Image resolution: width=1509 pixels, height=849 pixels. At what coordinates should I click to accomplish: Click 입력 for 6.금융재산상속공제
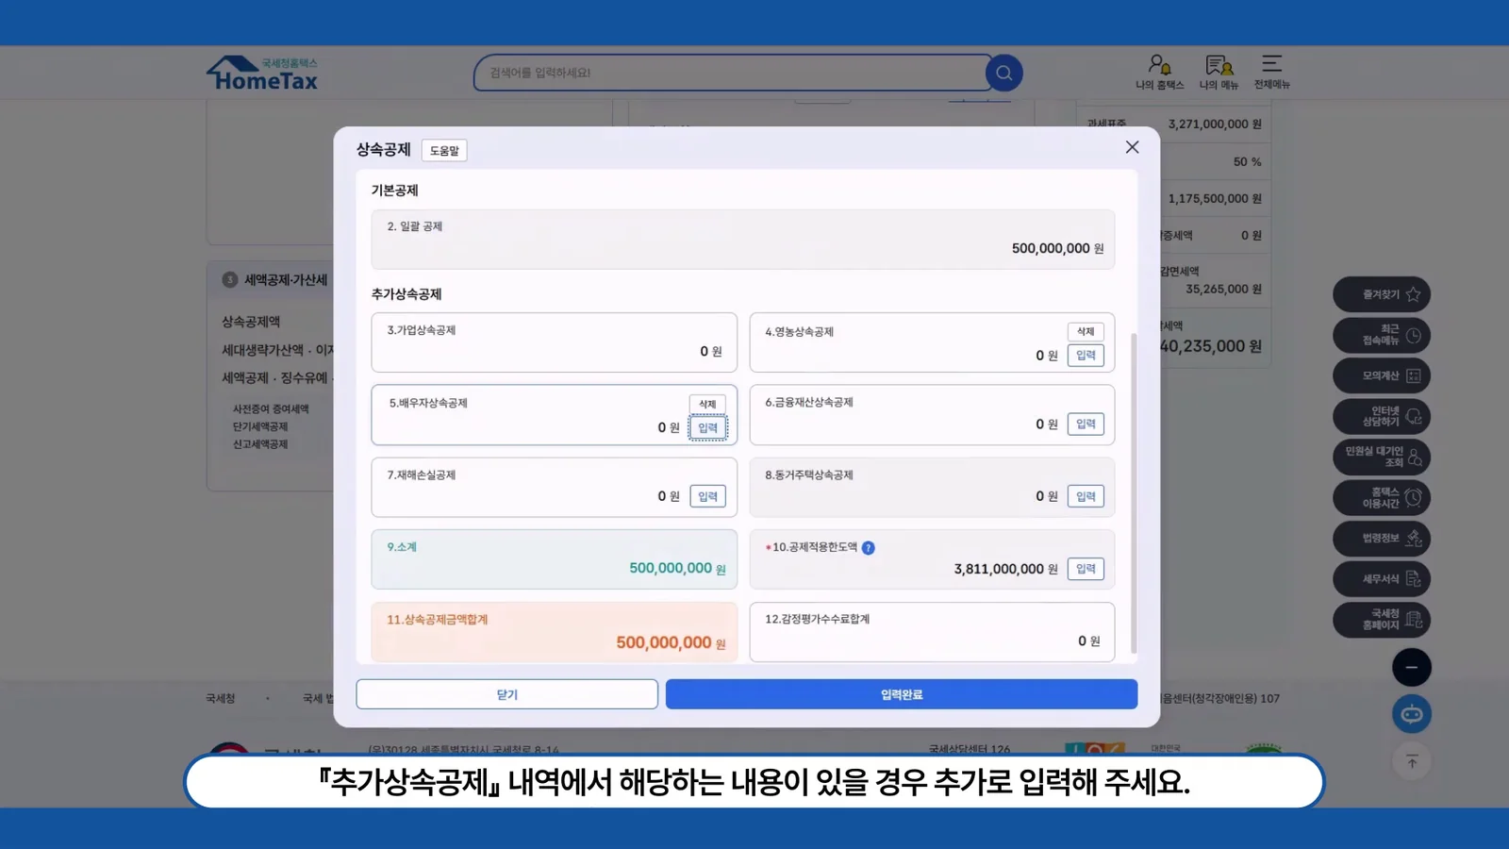click(x=1086, y=424)
